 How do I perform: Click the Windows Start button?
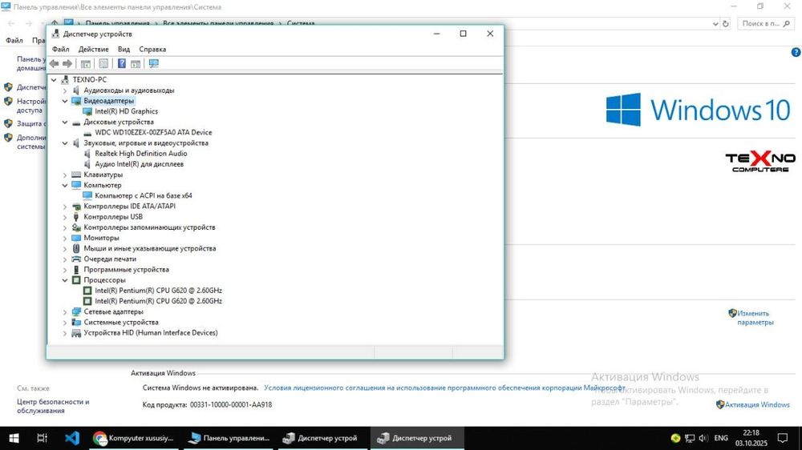pyautogui.click(x=14, y=438)
